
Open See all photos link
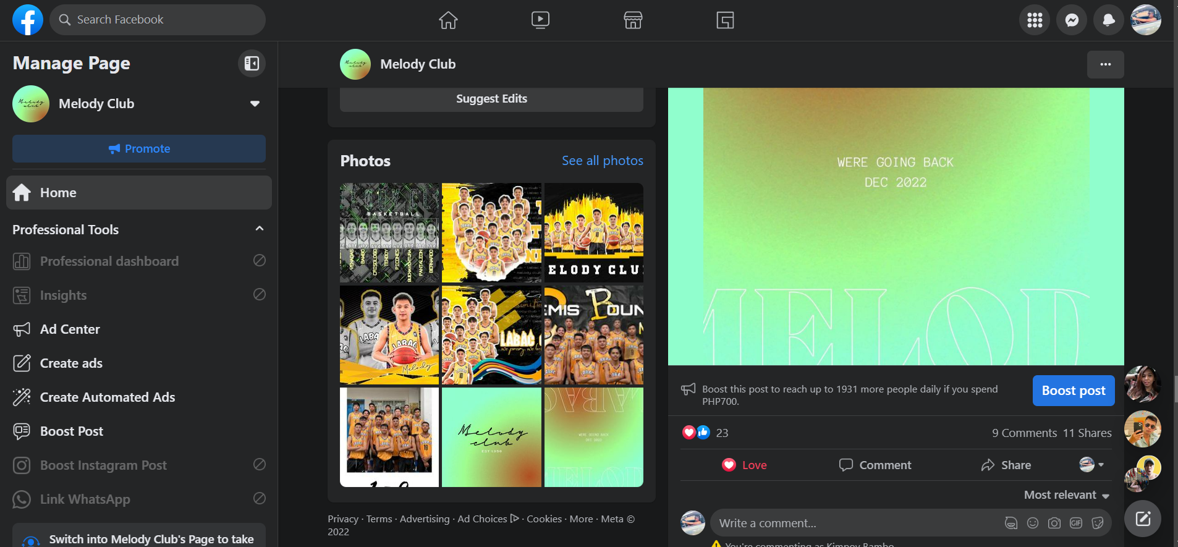pyautogui.click(x=603, y=161)
